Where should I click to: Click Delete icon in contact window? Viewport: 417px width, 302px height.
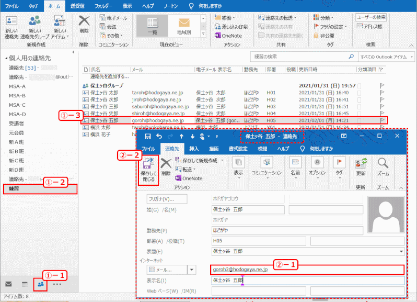point(166,163)
